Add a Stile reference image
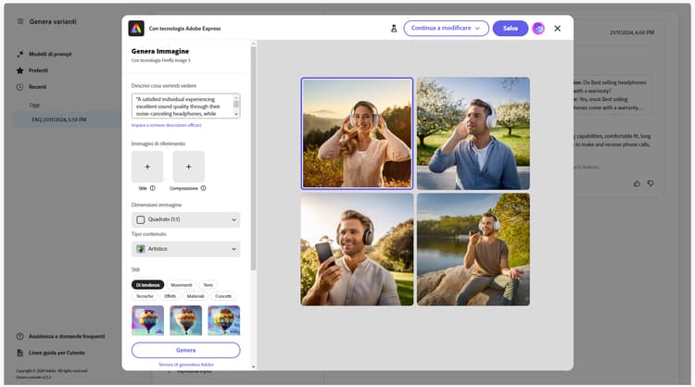This screenshot has height=387, width=695. pyautogui.click(x=147, y=167)
